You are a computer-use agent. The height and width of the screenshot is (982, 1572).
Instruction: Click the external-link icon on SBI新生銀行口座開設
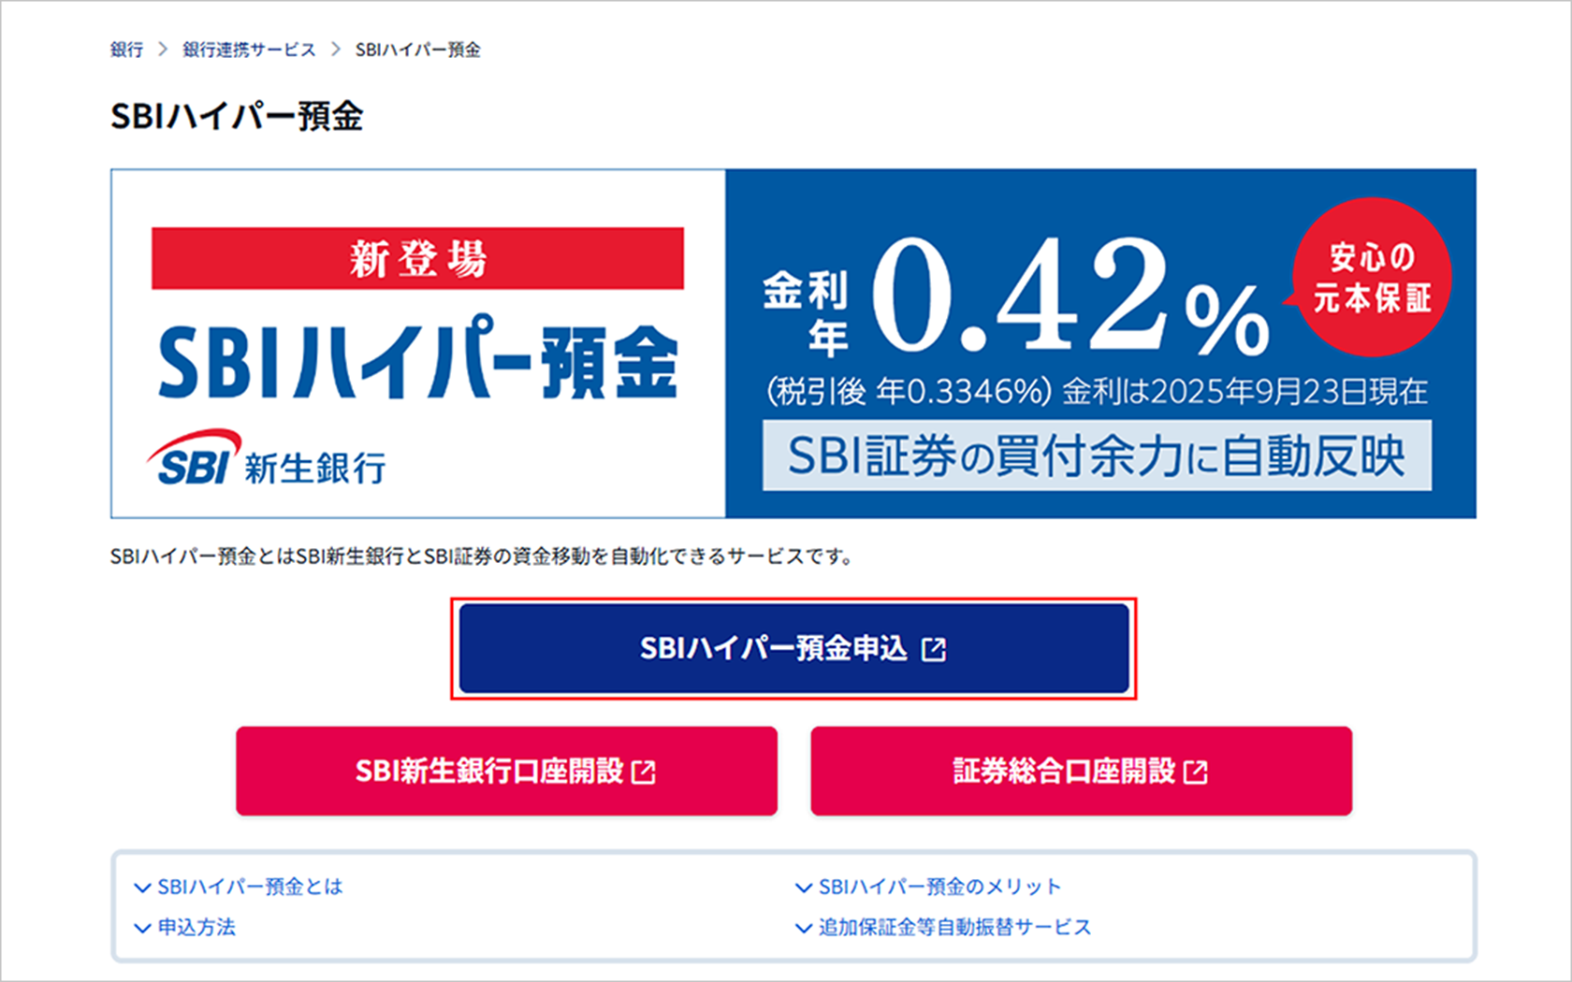click(x=644, y=773)
